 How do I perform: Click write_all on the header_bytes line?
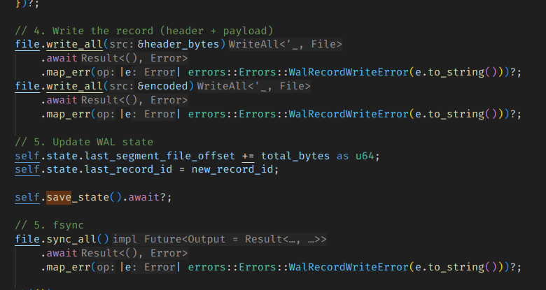click(x=71, y=45)
